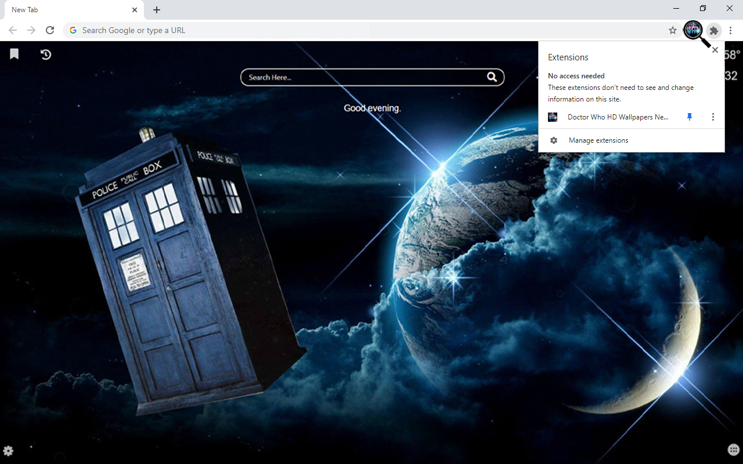Open the wallpaper settings gear at bottom left

[x=9, y=451]
